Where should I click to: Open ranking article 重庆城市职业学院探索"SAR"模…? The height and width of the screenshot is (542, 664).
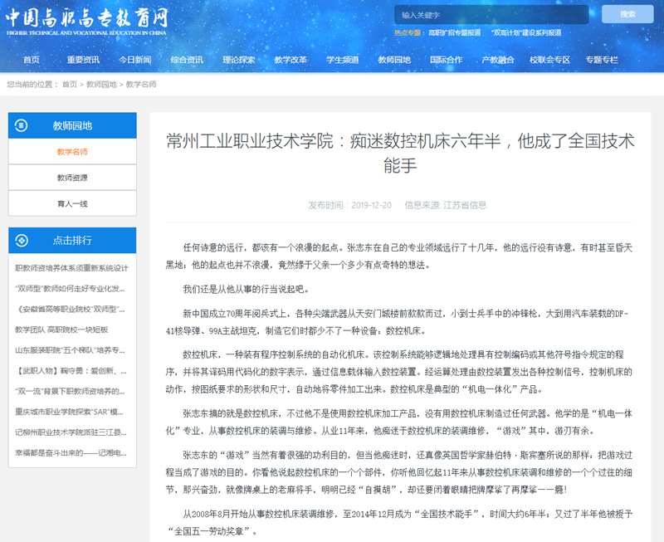(x=69, y=412)
